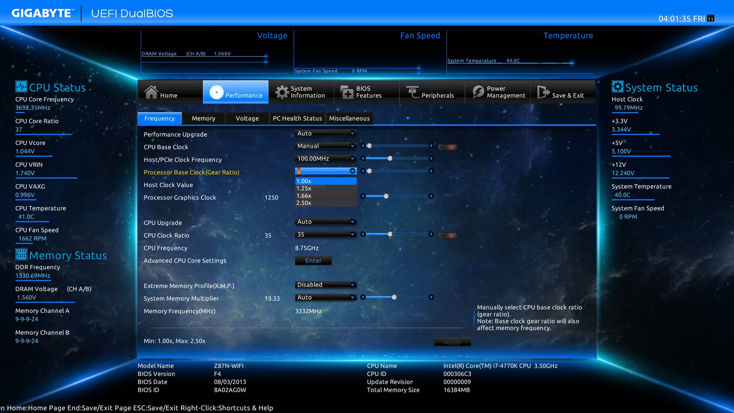The image size is (734, 413).
Task: Open BIOS Features chip icon
Action: click(x=347, y=92)
